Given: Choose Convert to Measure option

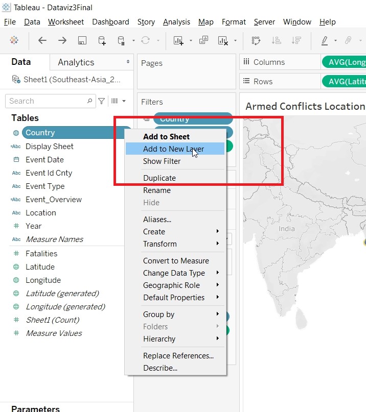Looking at the screenshot, I should [x=175, y=261].
